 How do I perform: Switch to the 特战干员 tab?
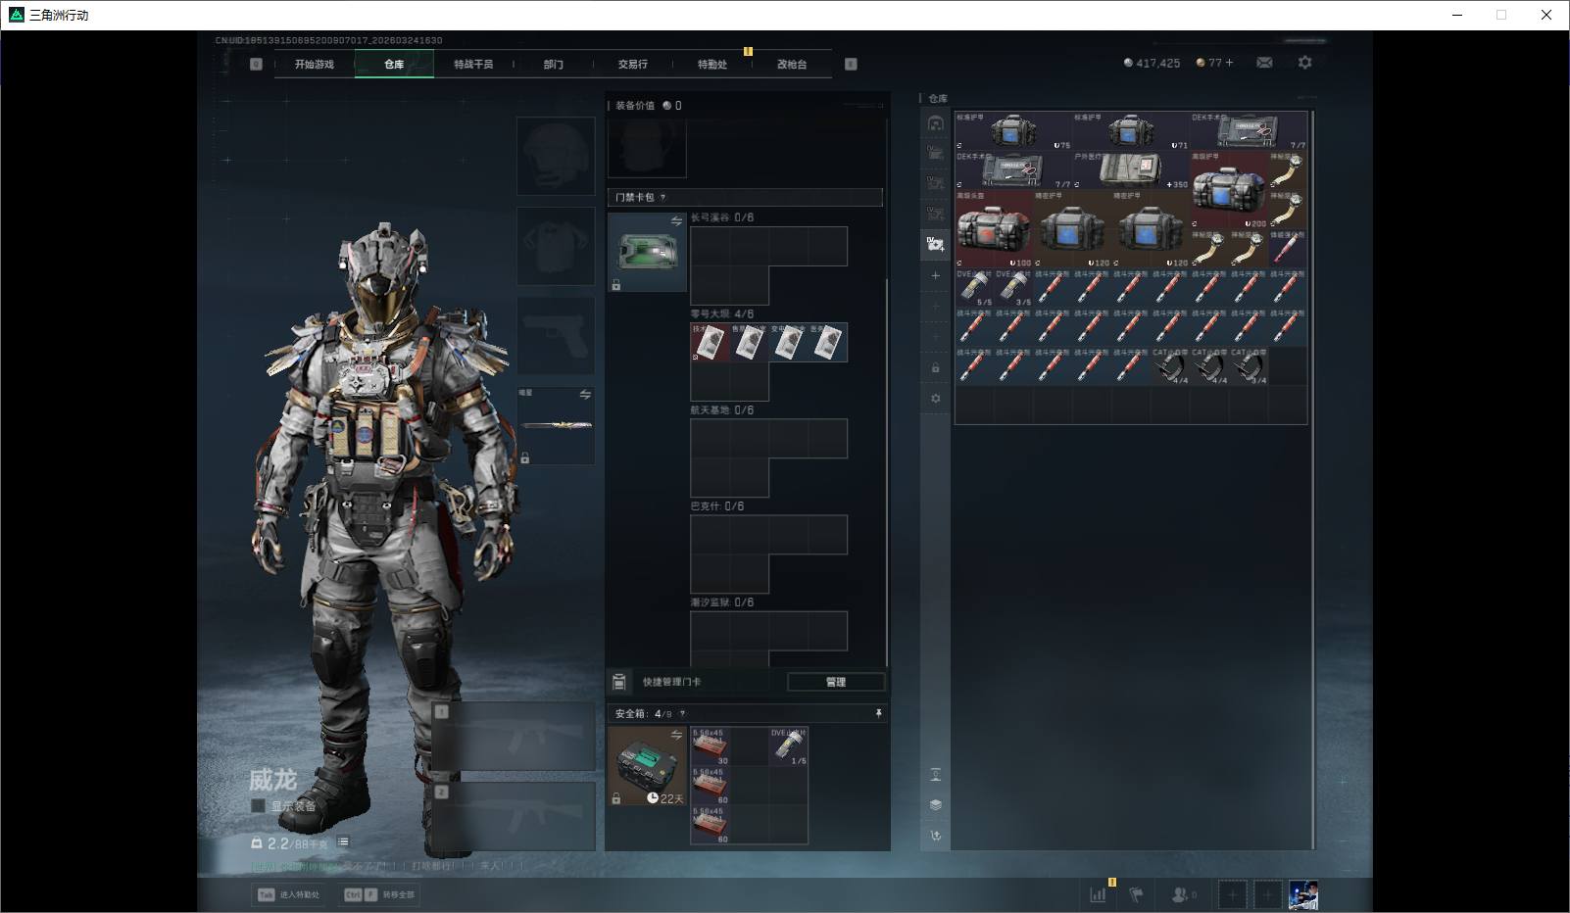[x=473, y=65]
